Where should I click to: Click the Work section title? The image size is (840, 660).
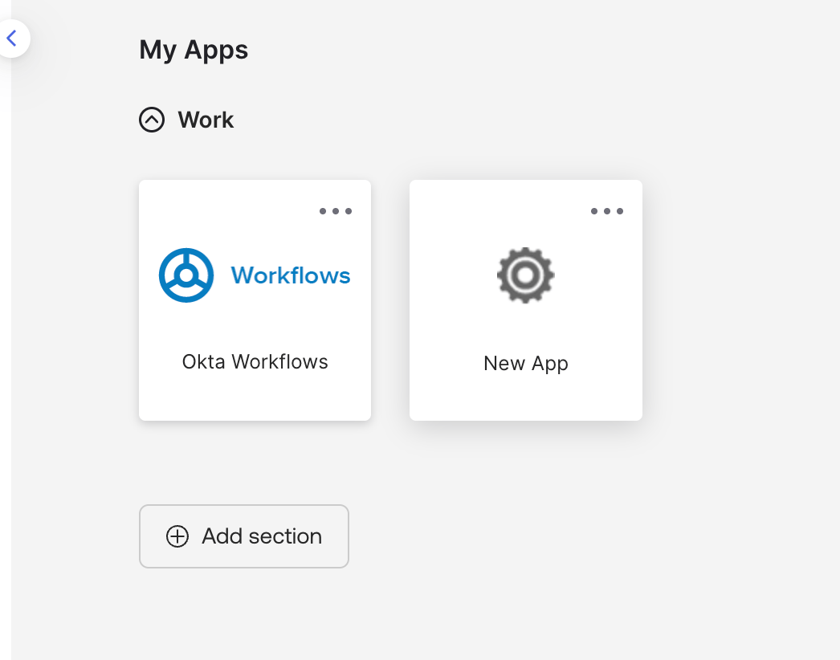(x=206, y=120)
